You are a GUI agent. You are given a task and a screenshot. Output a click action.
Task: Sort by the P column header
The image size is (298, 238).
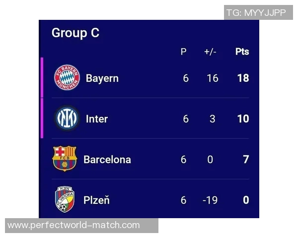pos(183,52)
